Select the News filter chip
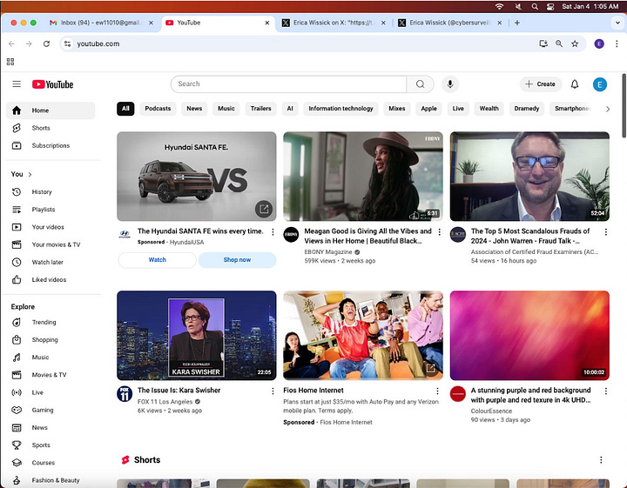The height and width of the screenshot is (488, 627). (194, 109)
